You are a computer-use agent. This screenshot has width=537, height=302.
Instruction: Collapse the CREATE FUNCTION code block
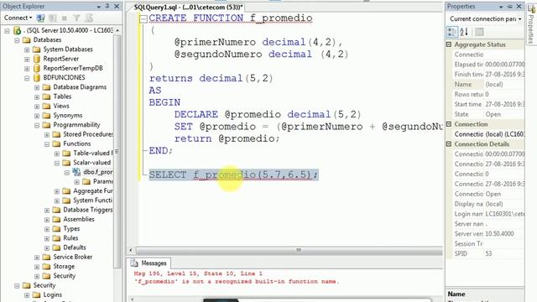coord(143,18)
